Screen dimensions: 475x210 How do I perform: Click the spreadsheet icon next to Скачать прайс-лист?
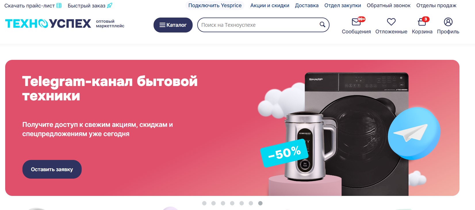point(59,5)
